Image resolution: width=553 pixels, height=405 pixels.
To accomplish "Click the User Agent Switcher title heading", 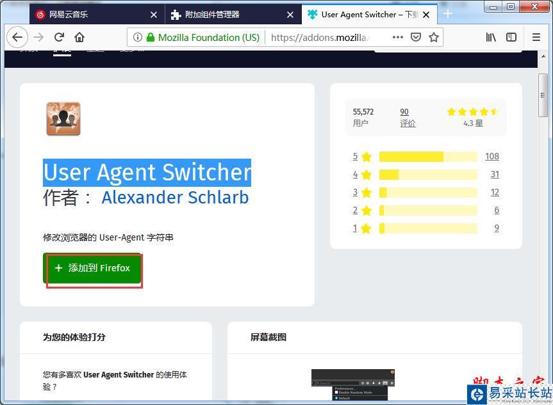I will 147,172.
